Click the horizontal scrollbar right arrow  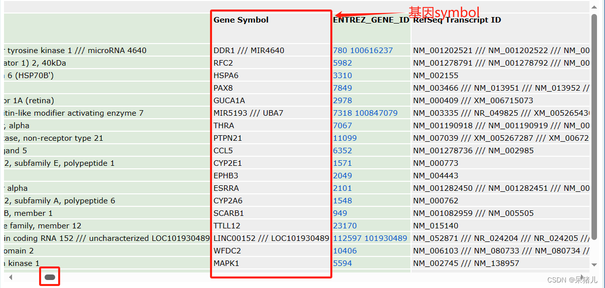(x=581, y=277)
